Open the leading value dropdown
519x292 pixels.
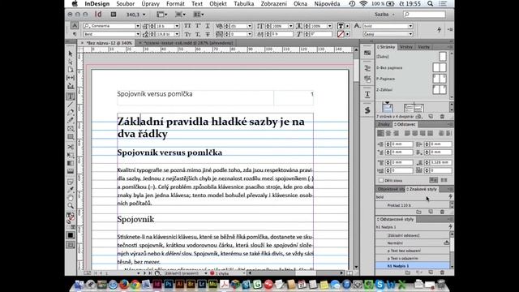click(x=177, y=34)
